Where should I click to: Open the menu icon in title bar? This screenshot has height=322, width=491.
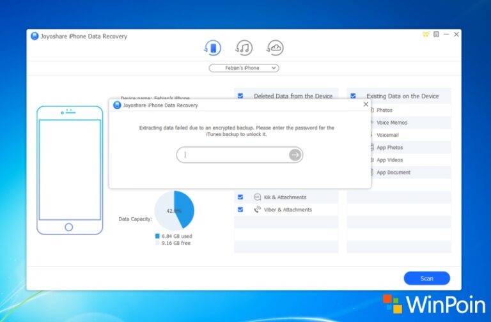pyautogui.click(x=436, y=34)
